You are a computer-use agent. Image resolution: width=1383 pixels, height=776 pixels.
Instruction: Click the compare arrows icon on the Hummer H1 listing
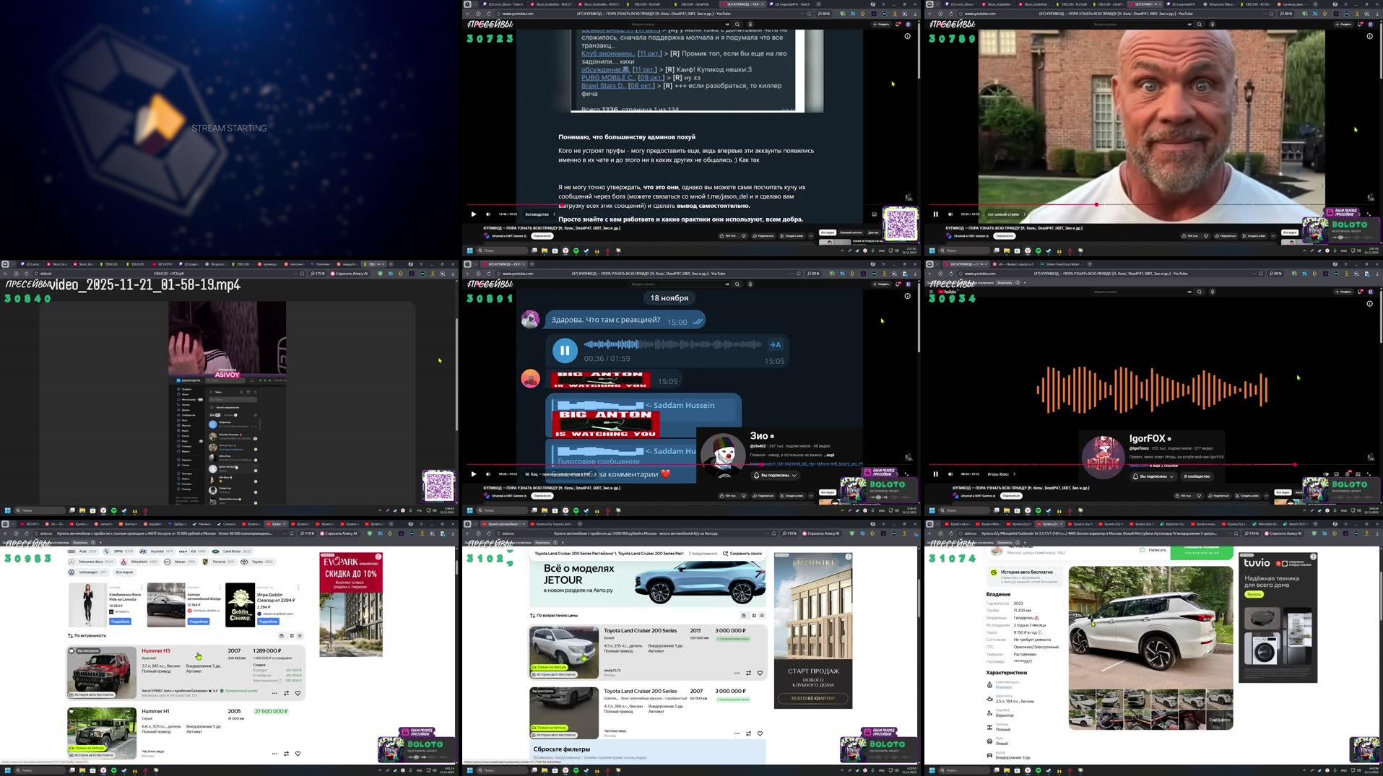286,753
